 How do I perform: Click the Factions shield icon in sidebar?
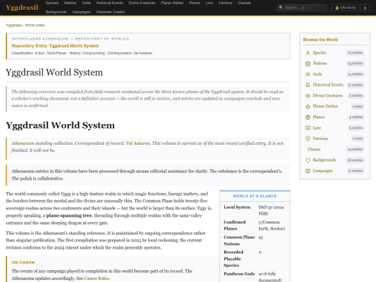308,139
